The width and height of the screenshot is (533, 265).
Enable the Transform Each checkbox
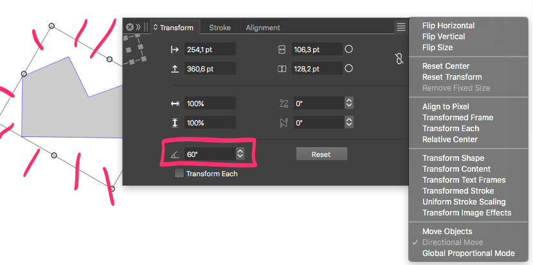(179, 174)
